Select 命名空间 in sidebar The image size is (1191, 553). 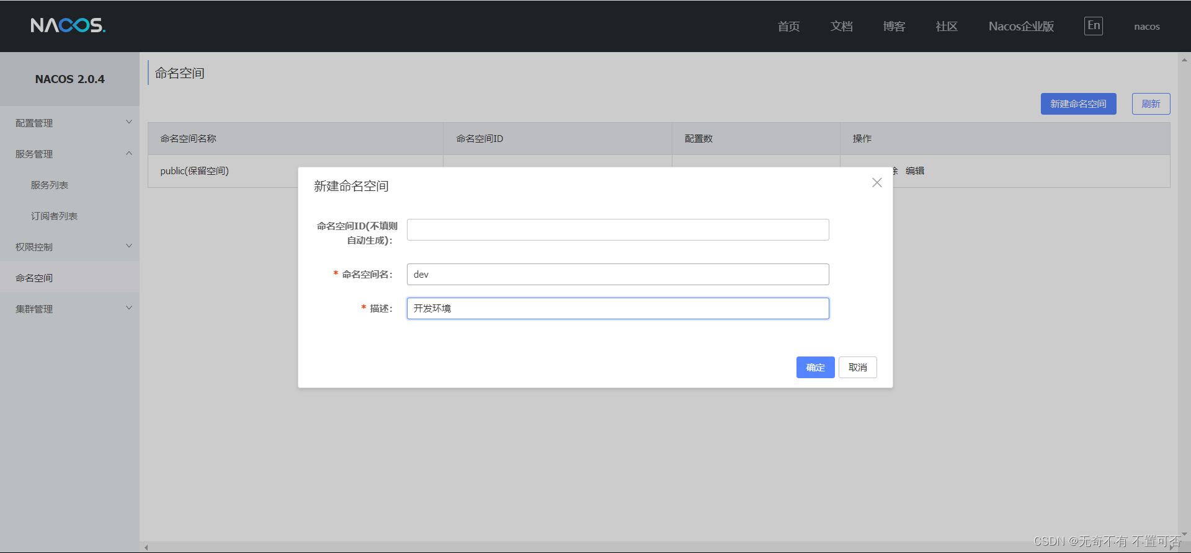69,278
